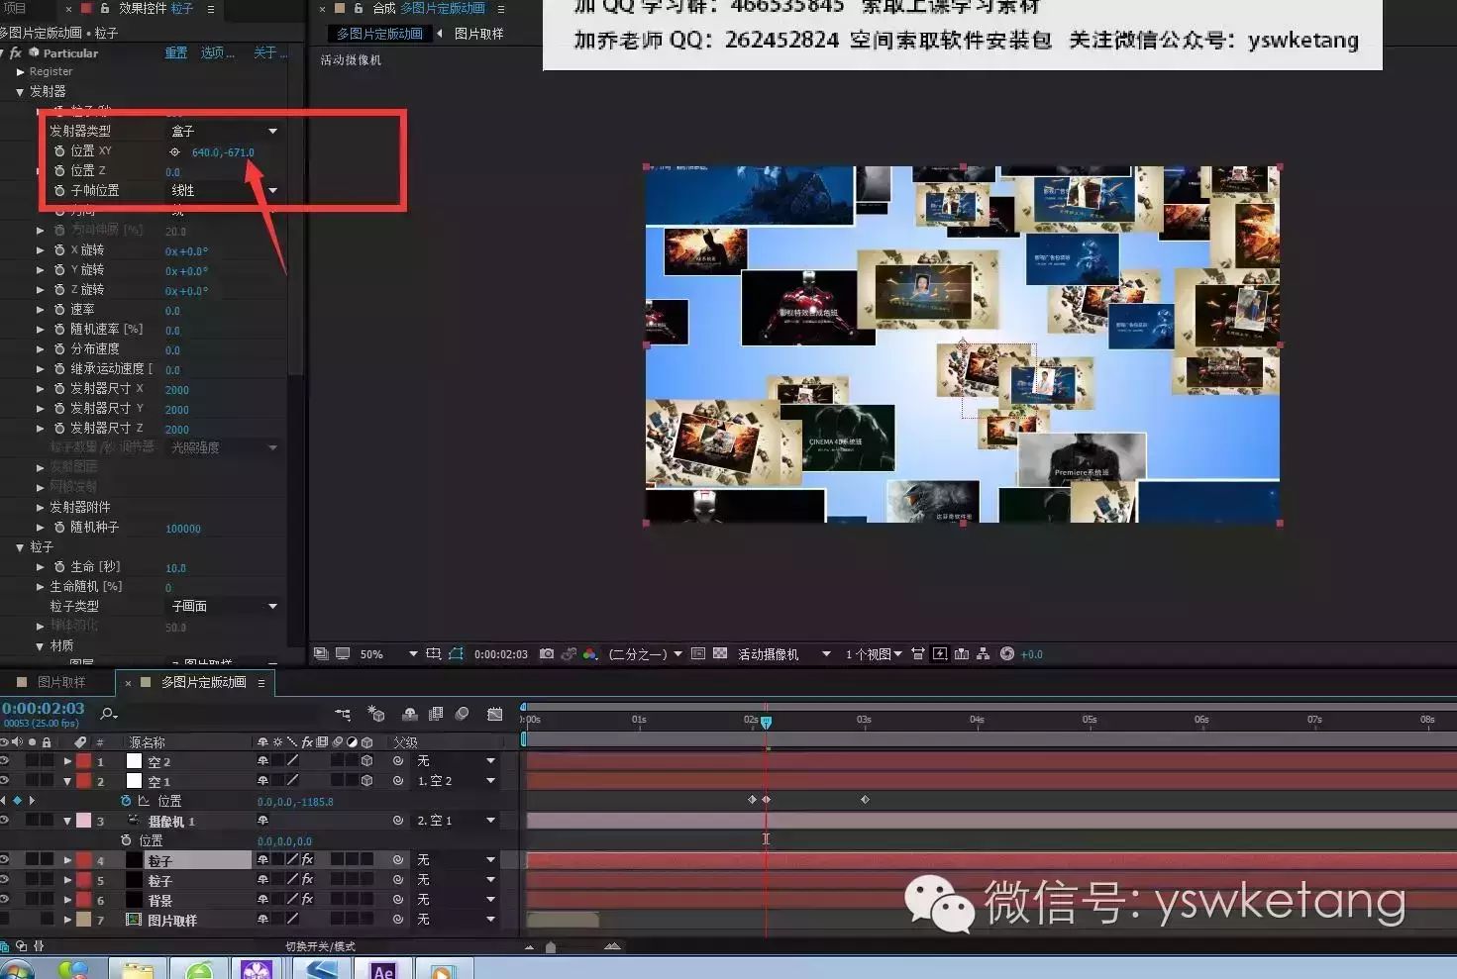This screenshot has width=1457, height=979.
Task: Switch to the 图片取样 timeline tab
Action: pos(61,682)
